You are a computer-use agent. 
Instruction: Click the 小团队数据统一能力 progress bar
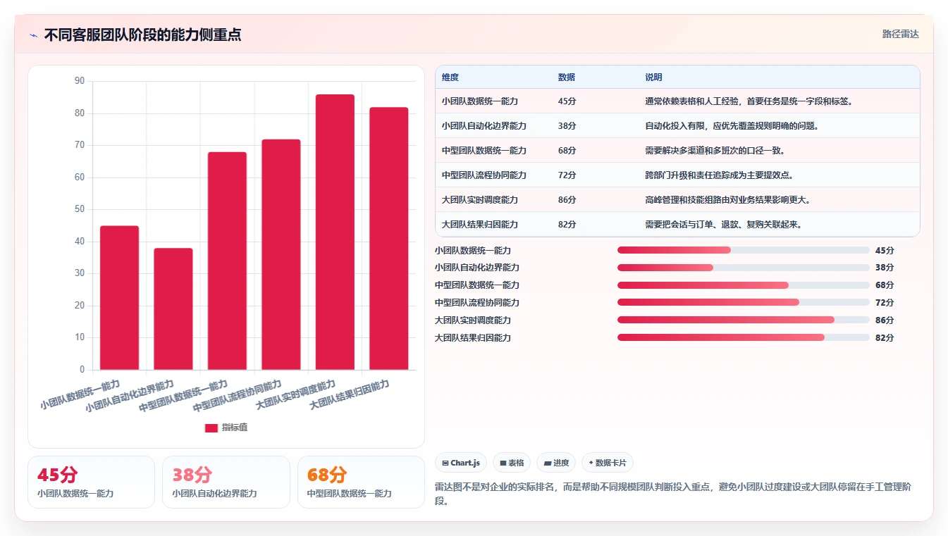click(x=743, y=250)
